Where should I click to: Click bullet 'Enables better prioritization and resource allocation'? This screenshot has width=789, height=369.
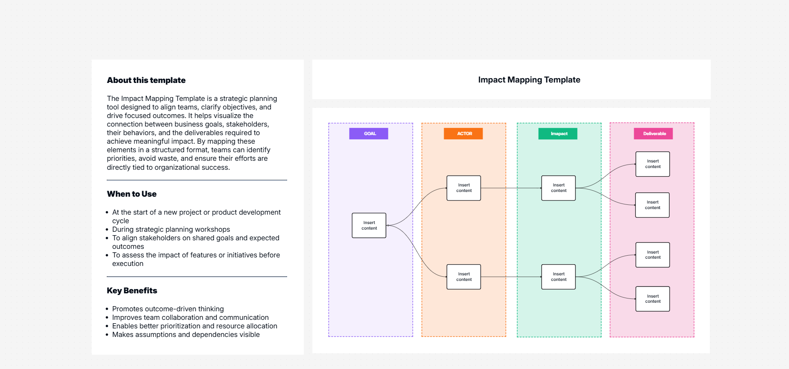(195, 326)
